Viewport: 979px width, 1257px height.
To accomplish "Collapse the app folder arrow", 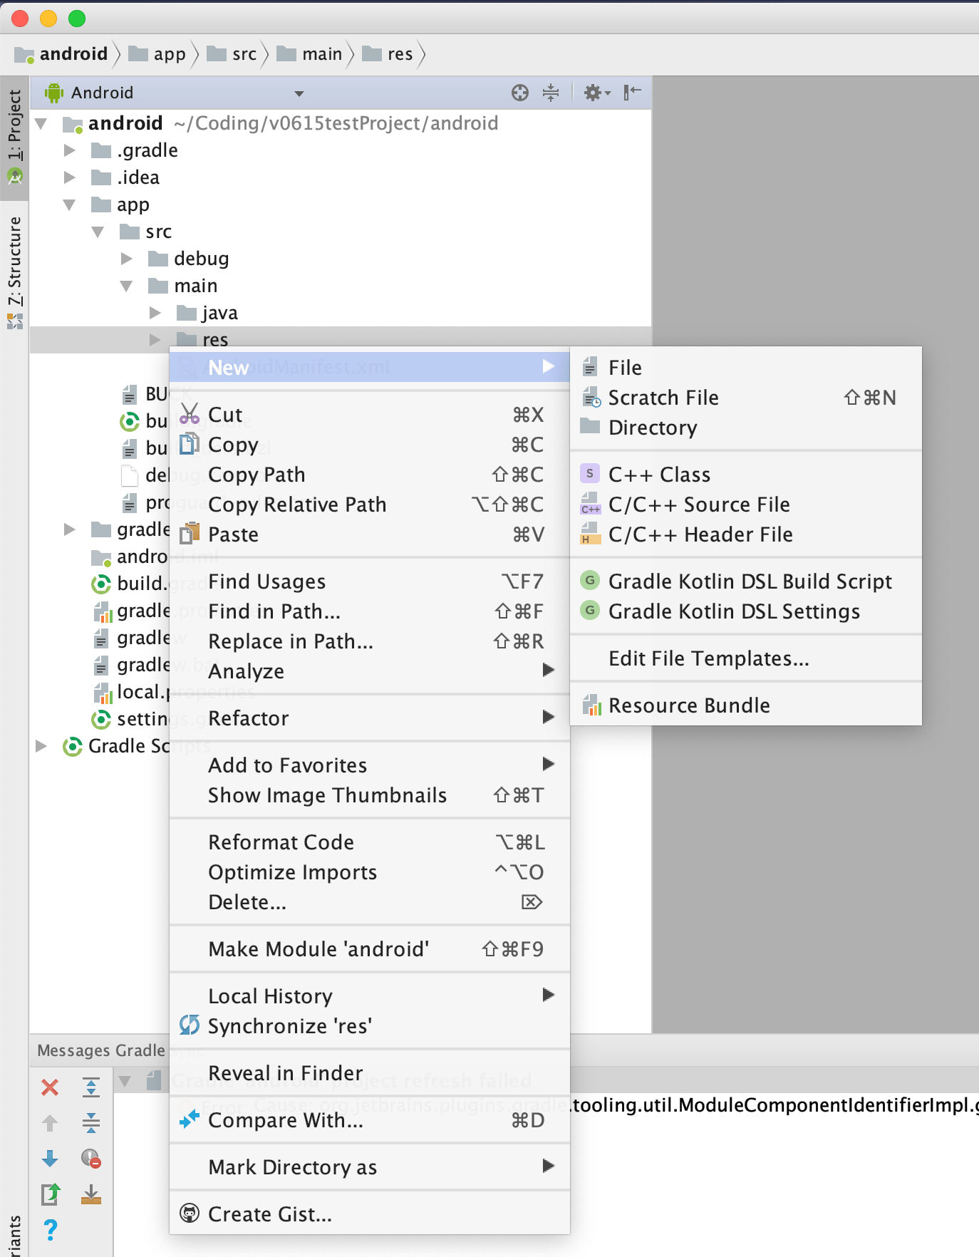I will [x=70, y=205].
